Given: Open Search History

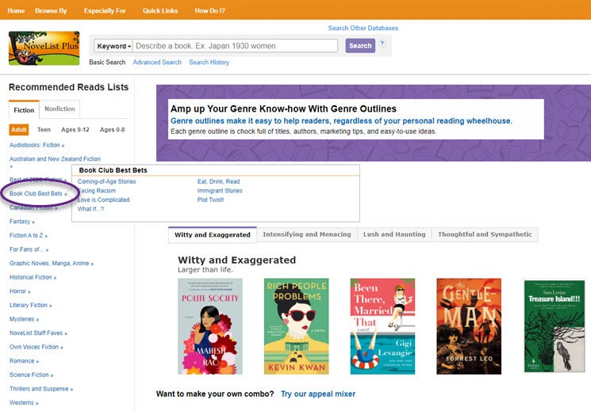Looking at the screenshot, I should 209,62.
